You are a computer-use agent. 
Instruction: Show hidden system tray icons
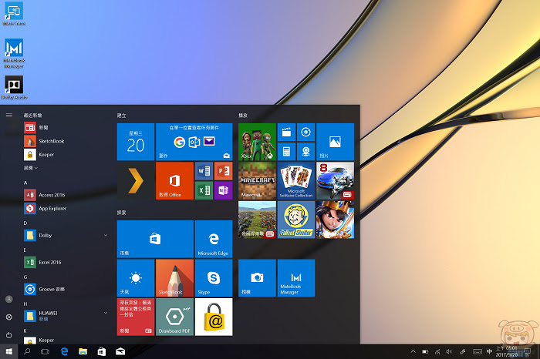413,351
